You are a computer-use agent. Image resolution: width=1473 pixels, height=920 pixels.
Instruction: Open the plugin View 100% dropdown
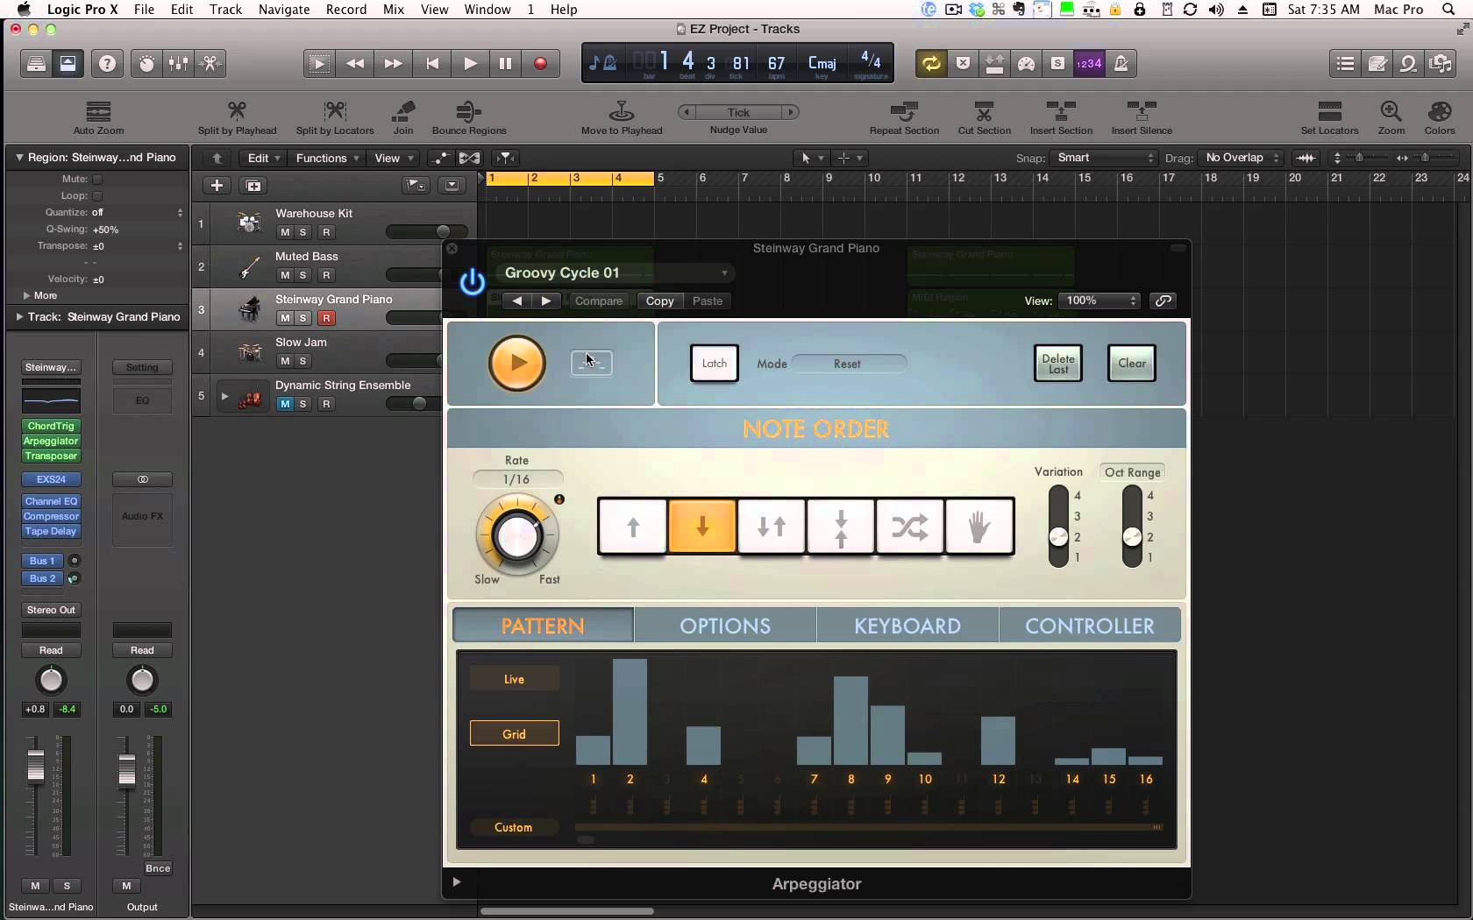click(x=1099, y=301)
